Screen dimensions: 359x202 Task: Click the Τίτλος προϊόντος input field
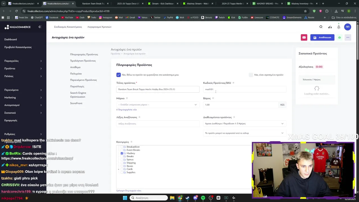(x=158, y=89)
